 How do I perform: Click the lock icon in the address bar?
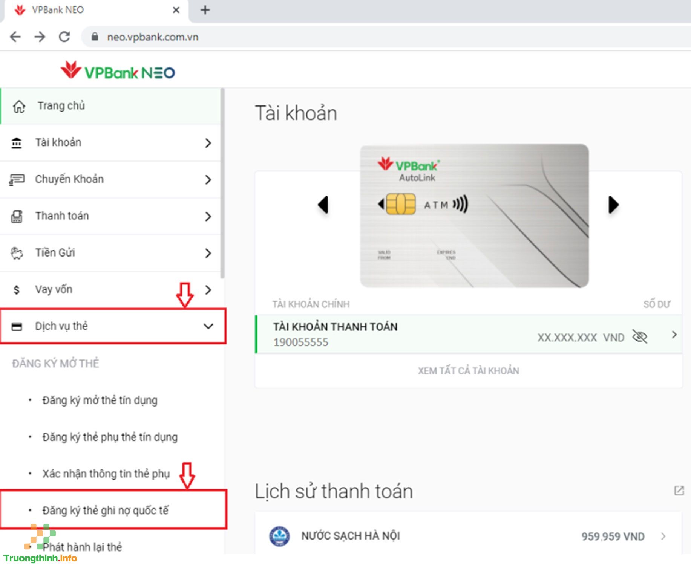pyautogui.click(x=95, y=37)
